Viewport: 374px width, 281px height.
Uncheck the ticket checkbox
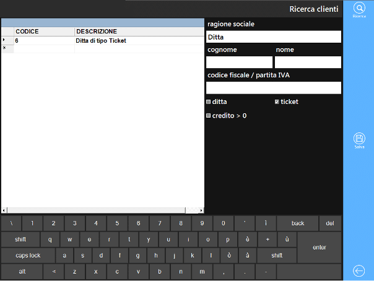[277, 102]
